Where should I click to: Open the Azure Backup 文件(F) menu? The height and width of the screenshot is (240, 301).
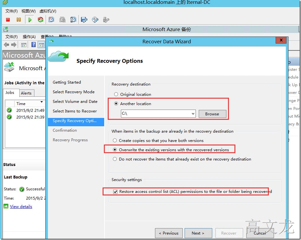[11, 37]
